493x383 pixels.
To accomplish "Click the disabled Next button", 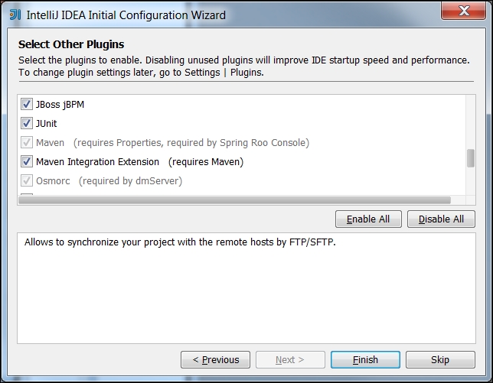I will [x=290, y=359].
